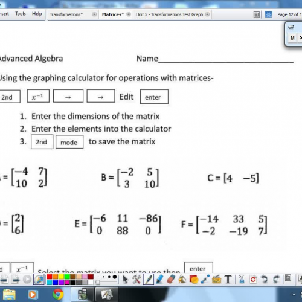302x302 pixels.
Task: Click the 'Advanced Algebra' heading text
Action: click(31, 59)
